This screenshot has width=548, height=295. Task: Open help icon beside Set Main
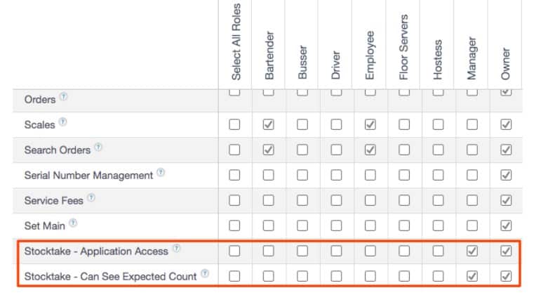73,223
